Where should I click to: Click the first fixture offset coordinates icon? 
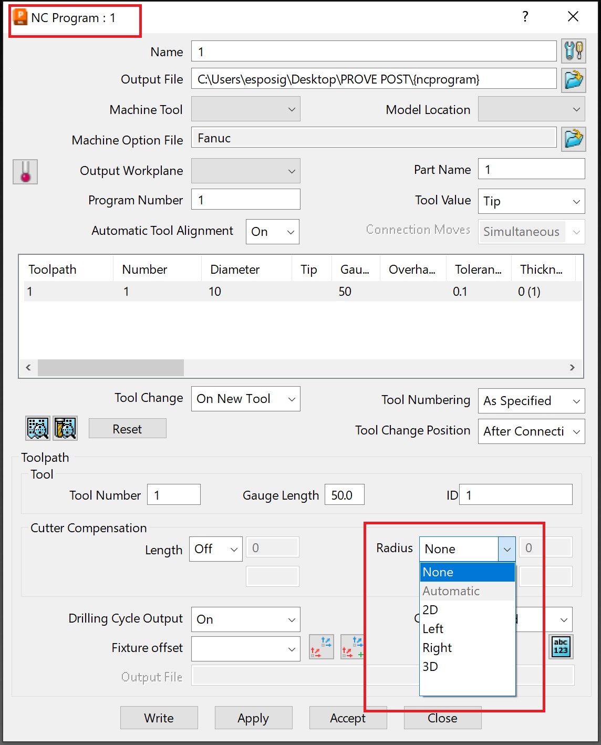321,647
